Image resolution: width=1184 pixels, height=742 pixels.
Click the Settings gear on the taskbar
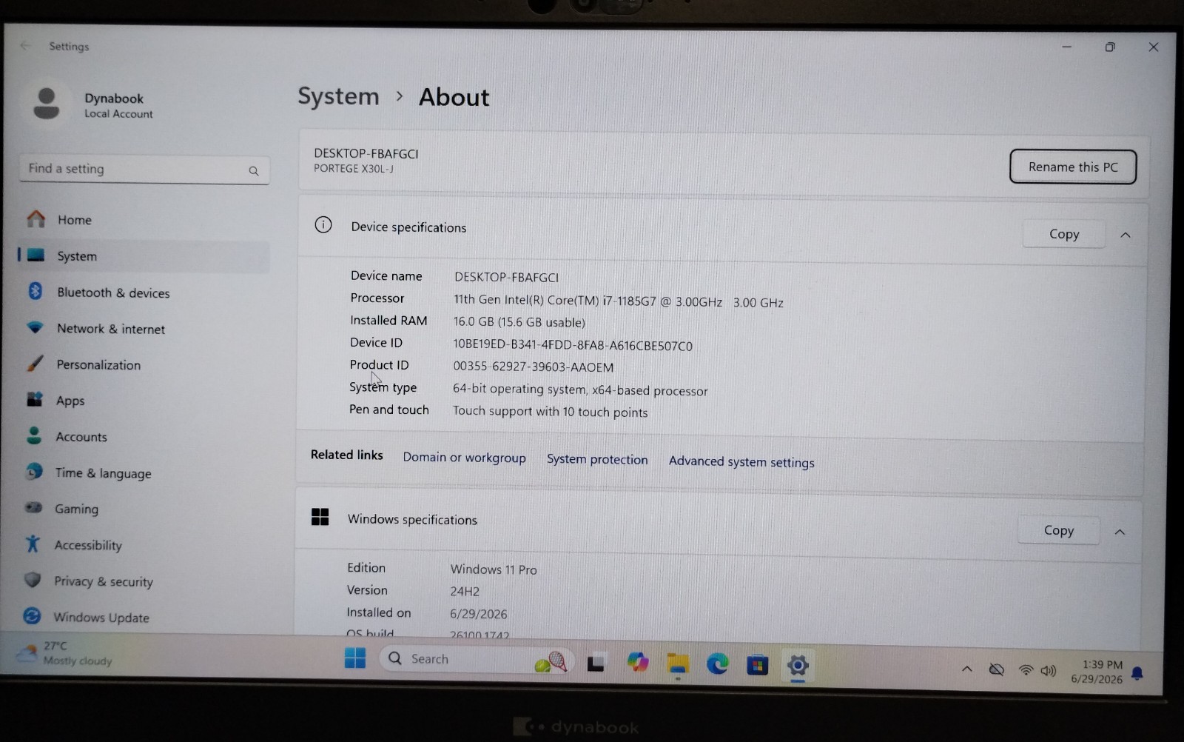click(797, 666)
